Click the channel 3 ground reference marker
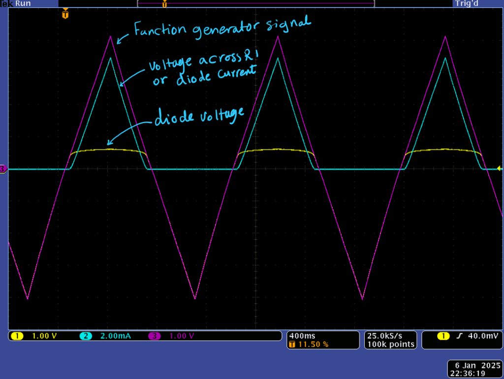 click(3, 169)
